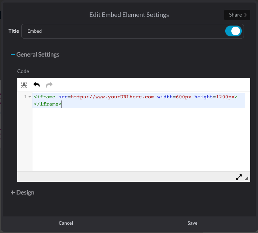This screenshot has width=258, height=233.
Task: Click the closing iframe tag on second line
Action: click(x=47, y=104)
